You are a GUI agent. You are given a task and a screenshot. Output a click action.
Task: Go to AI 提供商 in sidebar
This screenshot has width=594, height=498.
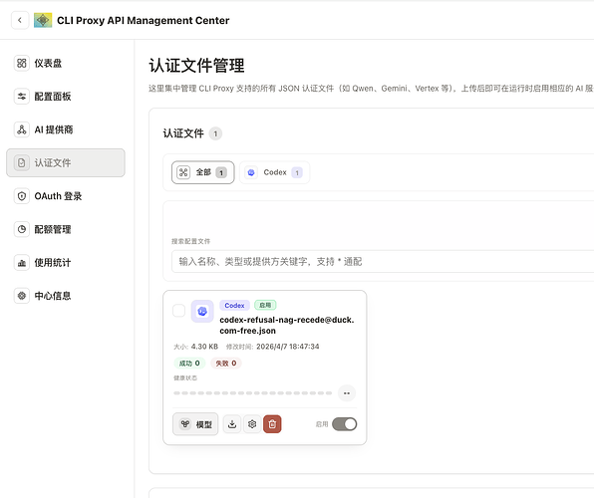(66, 129)
